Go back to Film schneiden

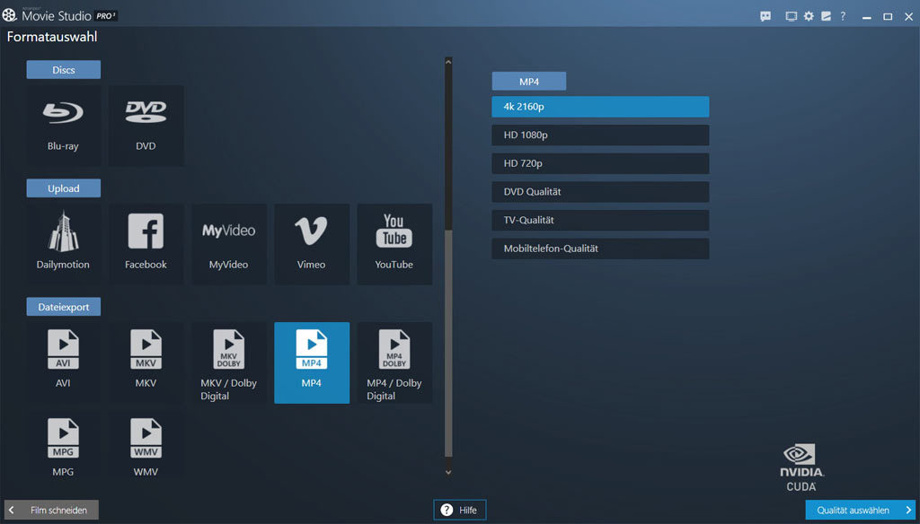click(51, 510)
